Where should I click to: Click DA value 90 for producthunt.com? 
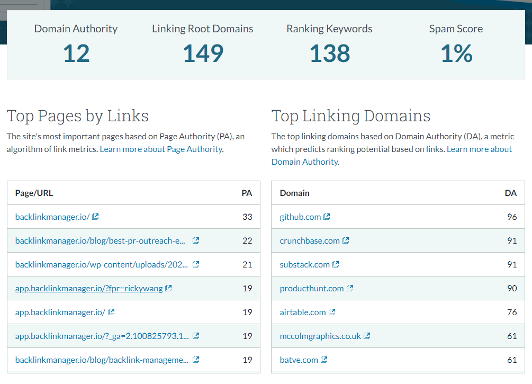coord(512,288)
